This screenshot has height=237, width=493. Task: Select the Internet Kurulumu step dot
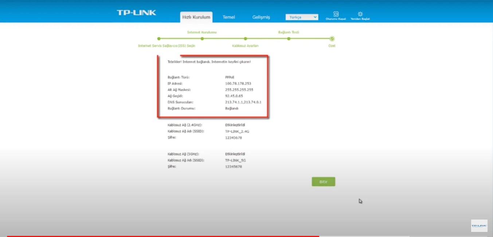point(202,39)
